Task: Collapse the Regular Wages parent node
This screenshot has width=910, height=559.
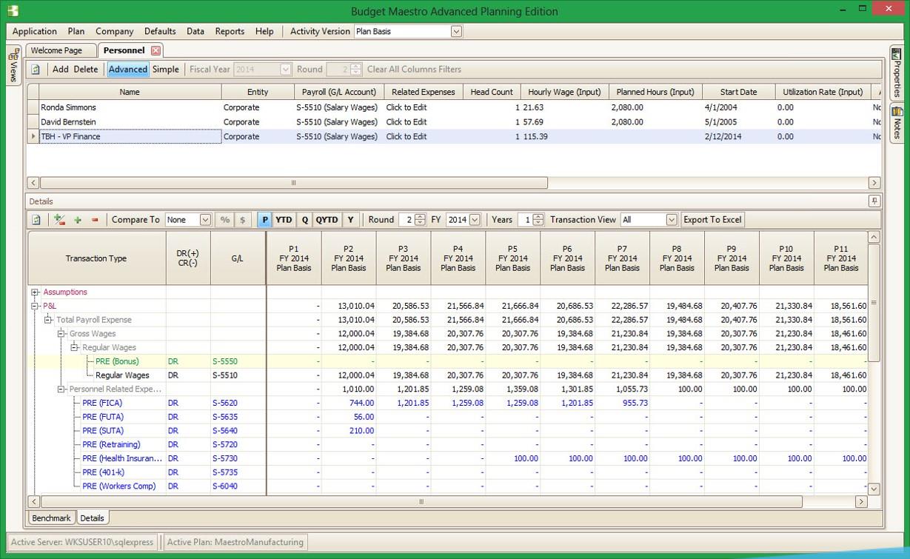Action: point(74,347)
